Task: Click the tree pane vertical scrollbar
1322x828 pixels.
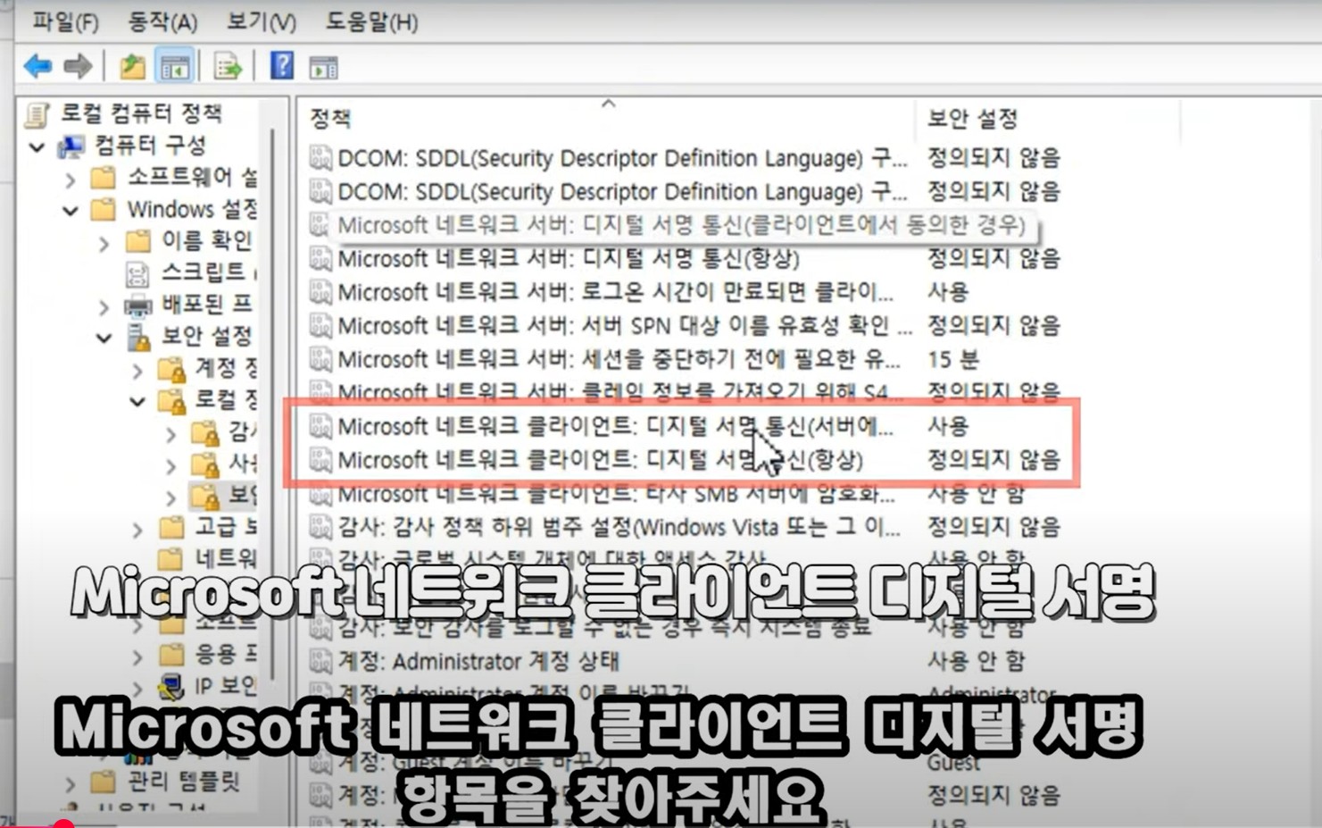Action: point(273,402)
